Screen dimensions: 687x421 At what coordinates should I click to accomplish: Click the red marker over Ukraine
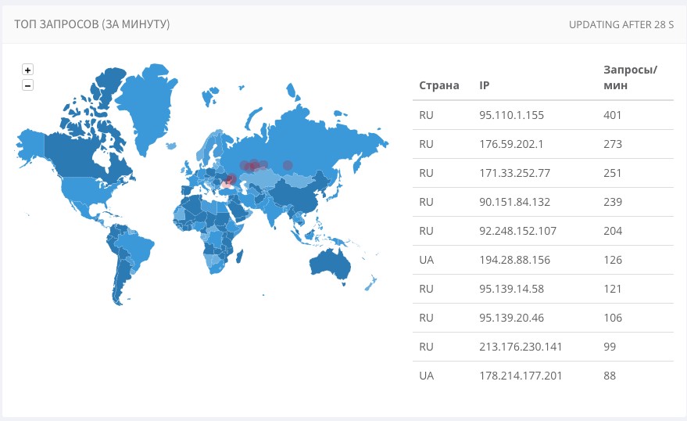230,180
